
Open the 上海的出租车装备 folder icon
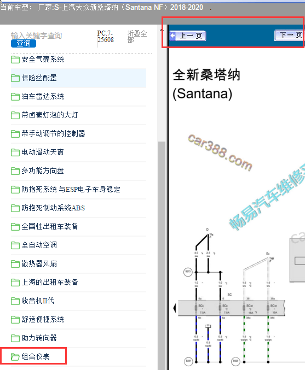pos(15,283)
